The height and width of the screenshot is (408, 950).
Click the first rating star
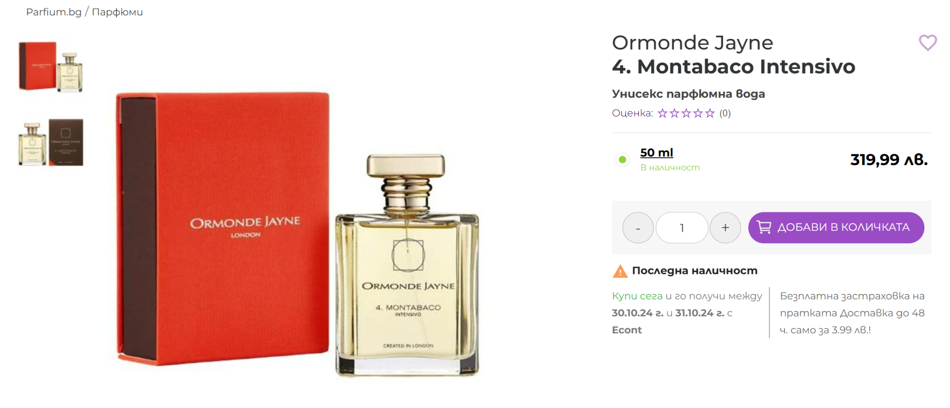point(662,113)
